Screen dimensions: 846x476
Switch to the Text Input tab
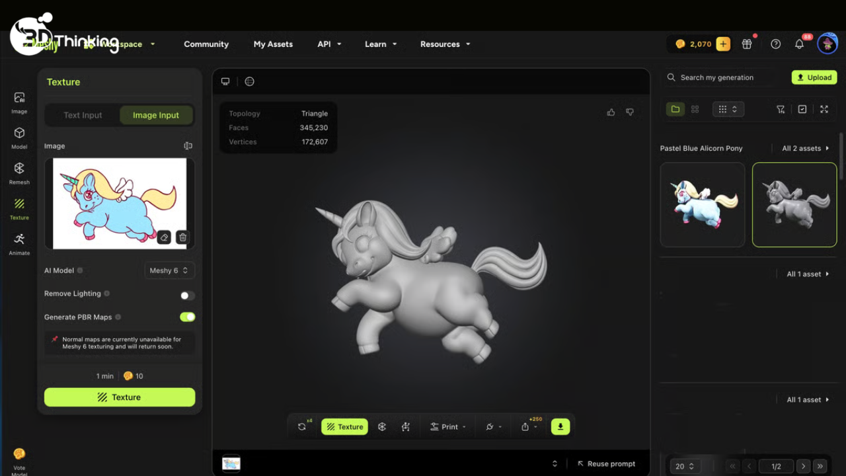tap(83, 115)
